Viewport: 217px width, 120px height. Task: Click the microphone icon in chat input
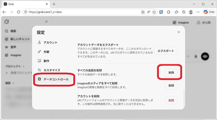click(196, 56)
